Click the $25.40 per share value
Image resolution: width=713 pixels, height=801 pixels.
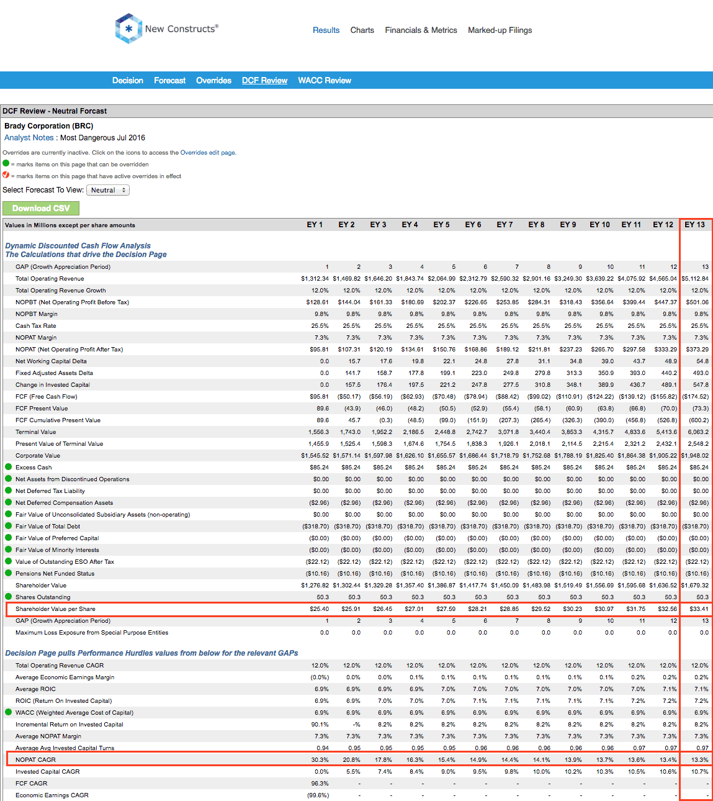[x=320, y=609]
